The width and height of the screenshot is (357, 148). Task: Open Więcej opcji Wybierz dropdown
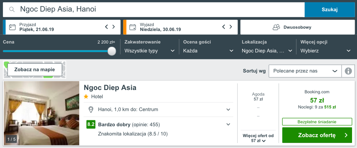(x=326, y=51)
